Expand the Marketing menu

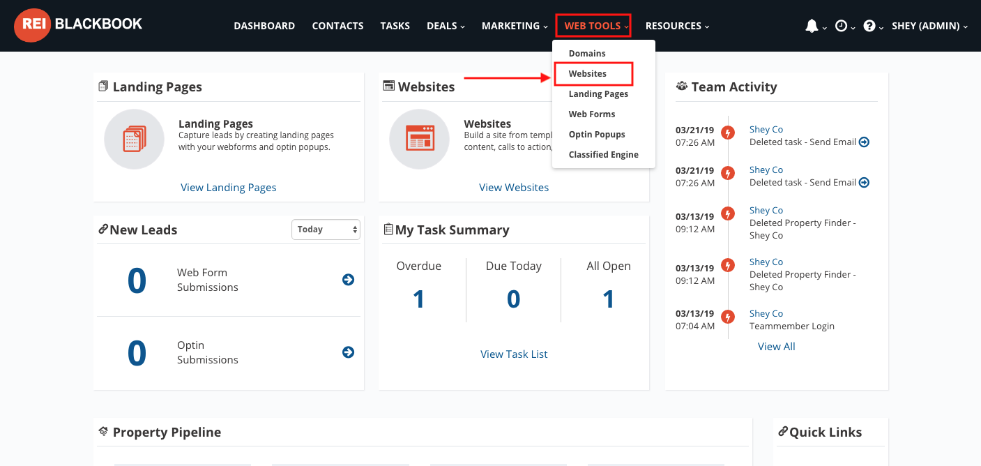(x=515, y=26)
